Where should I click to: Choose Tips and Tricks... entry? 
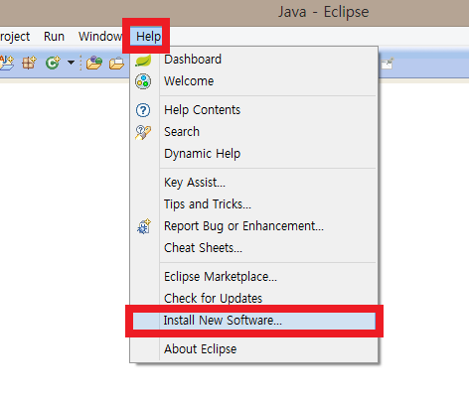coord(253,204)
